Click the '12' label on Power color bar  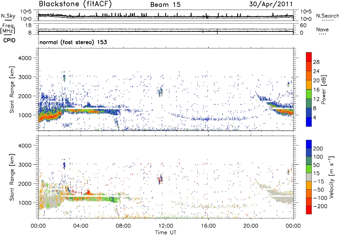coord(316,99)
